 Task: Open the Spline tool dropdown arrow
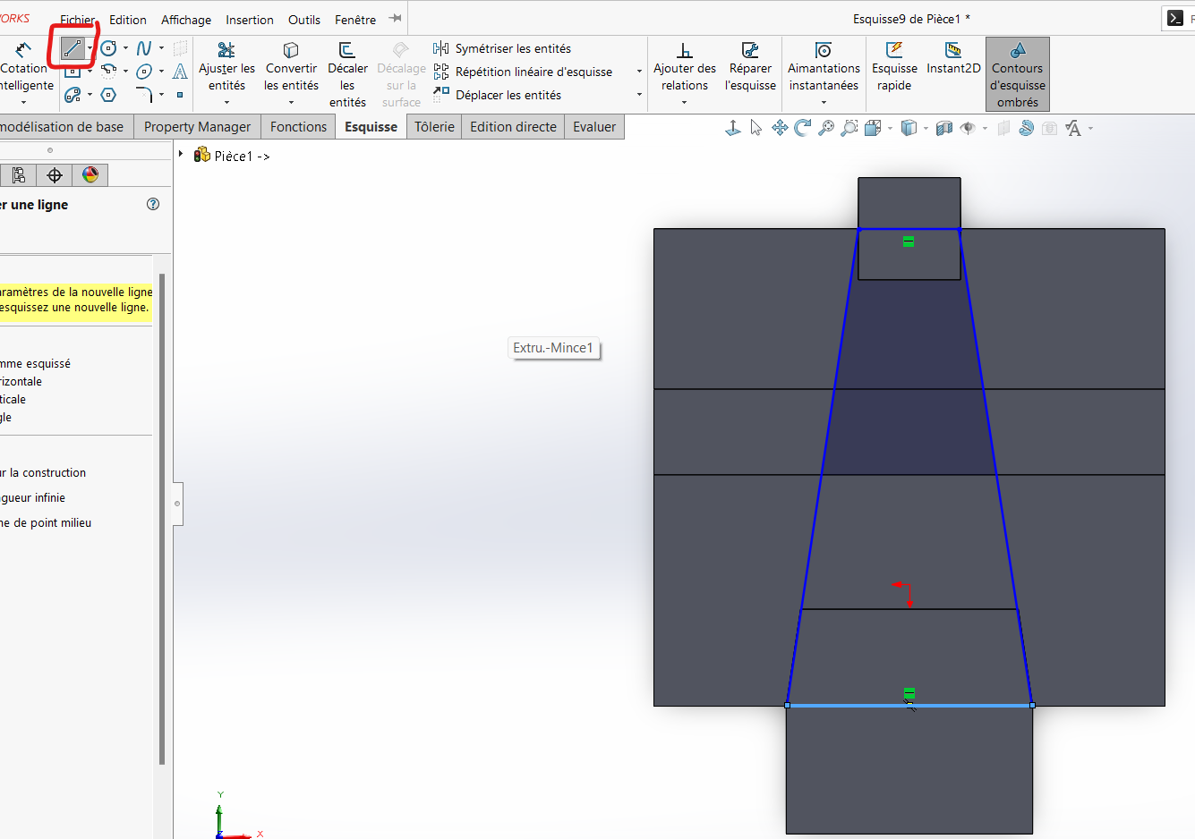coord(161,48)
